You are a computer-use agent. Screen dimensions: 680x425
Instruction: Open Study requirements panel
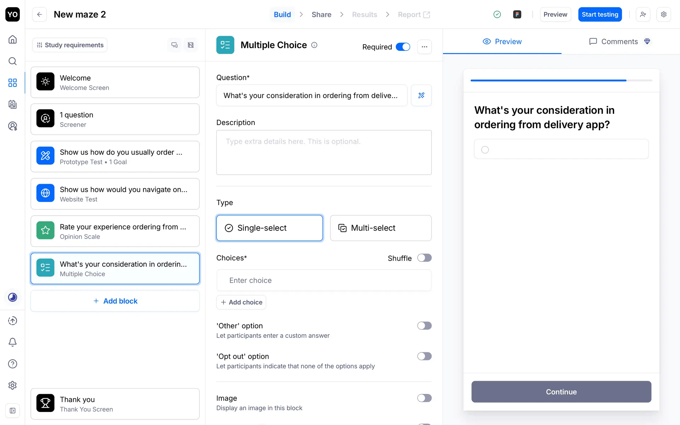(70, 45)
